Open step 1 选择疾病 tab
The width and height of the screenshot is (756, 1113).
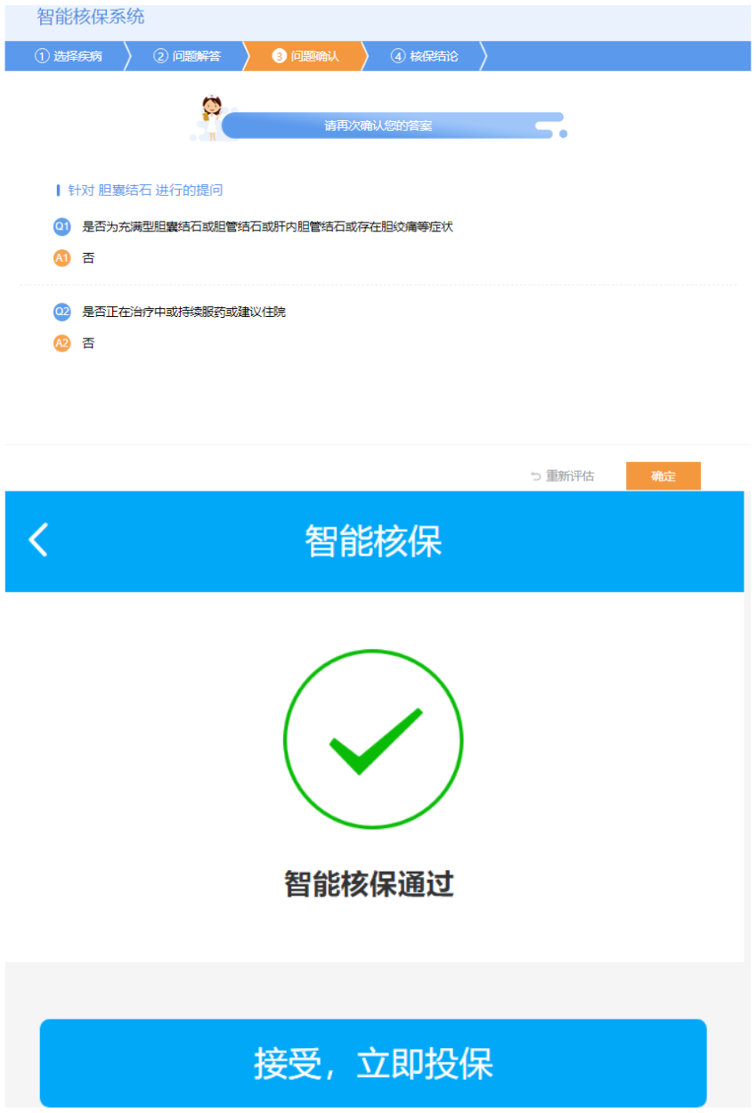(x=68, y=56)
